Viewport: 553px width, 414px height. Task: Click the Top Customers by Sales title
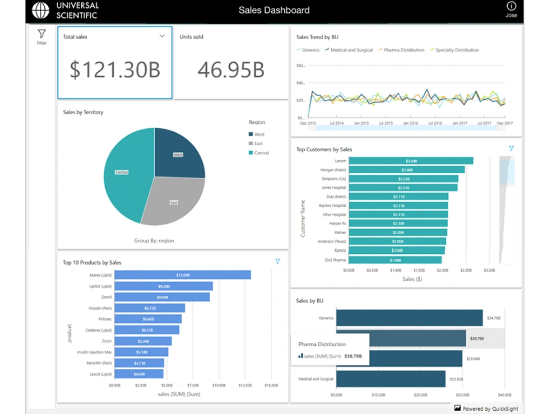[324, 149]
